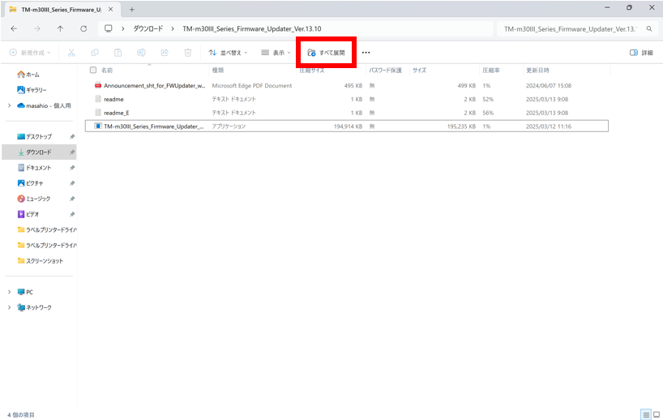Screen dimensions: 663x420
Task: Switch to large thumbnails view icon in status bar
Action: tap(657, 415)
